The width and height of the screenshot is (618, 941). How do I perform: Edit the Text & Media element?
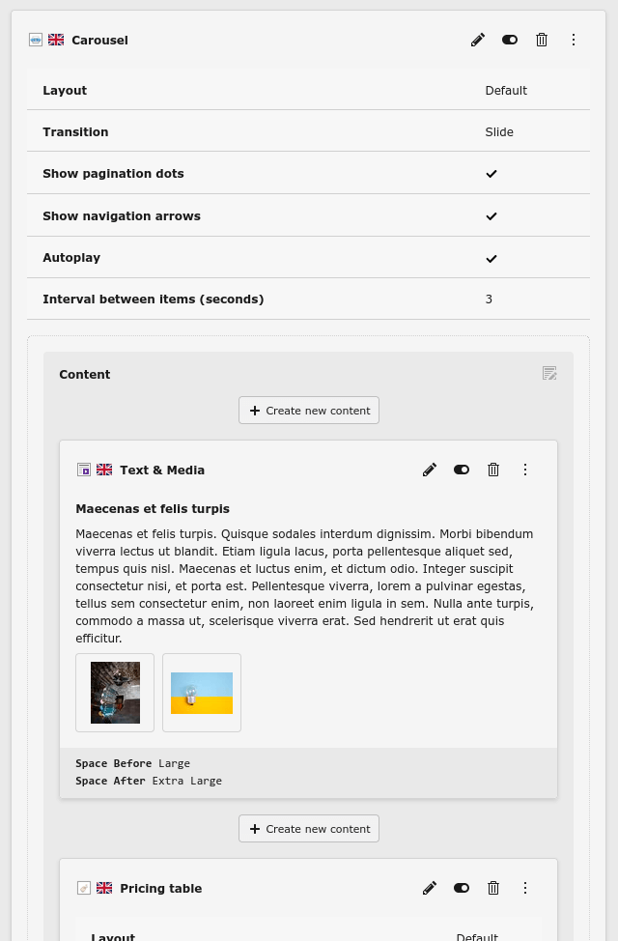(x=430, y=470)
